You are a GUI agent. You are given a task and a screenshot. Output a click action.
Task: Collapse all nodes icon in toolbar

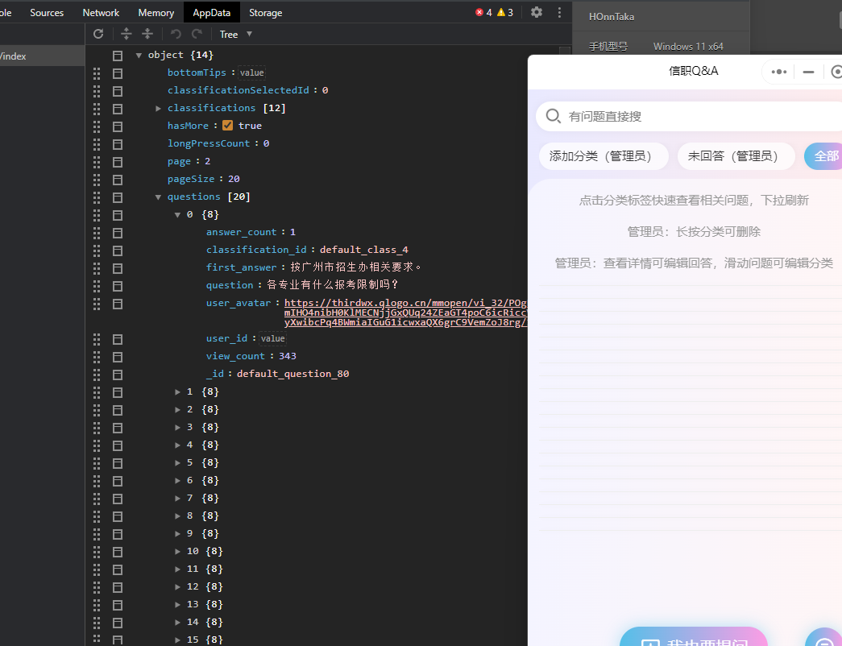pos(147,34)
